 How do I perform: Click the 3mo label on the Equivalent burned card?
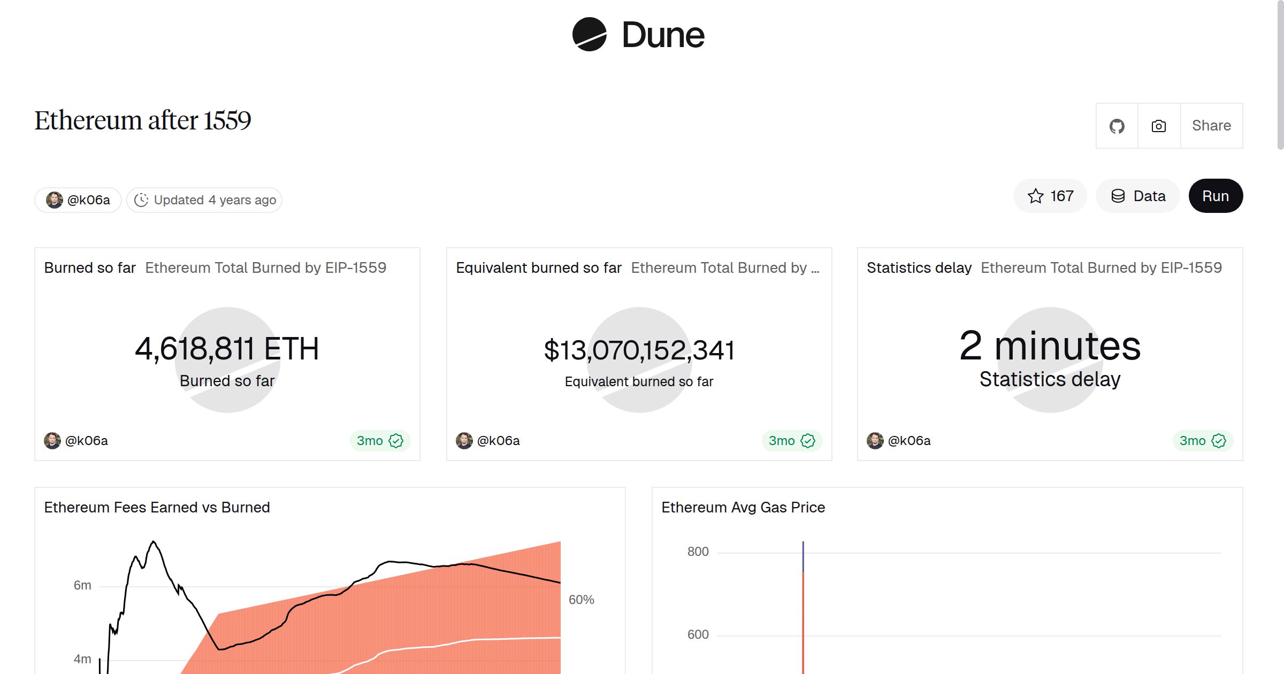coord(781,441)
